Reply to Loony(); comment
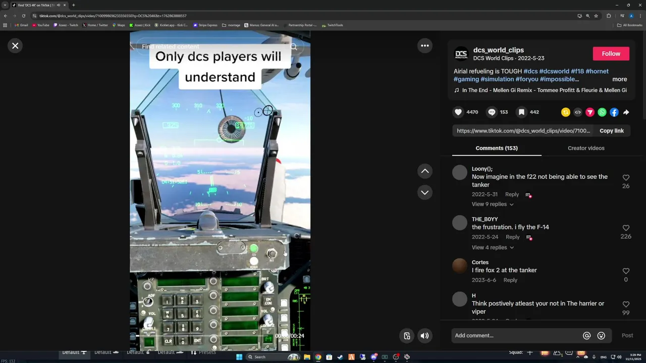This screenshot has height=363, width=646. point(512,195)
